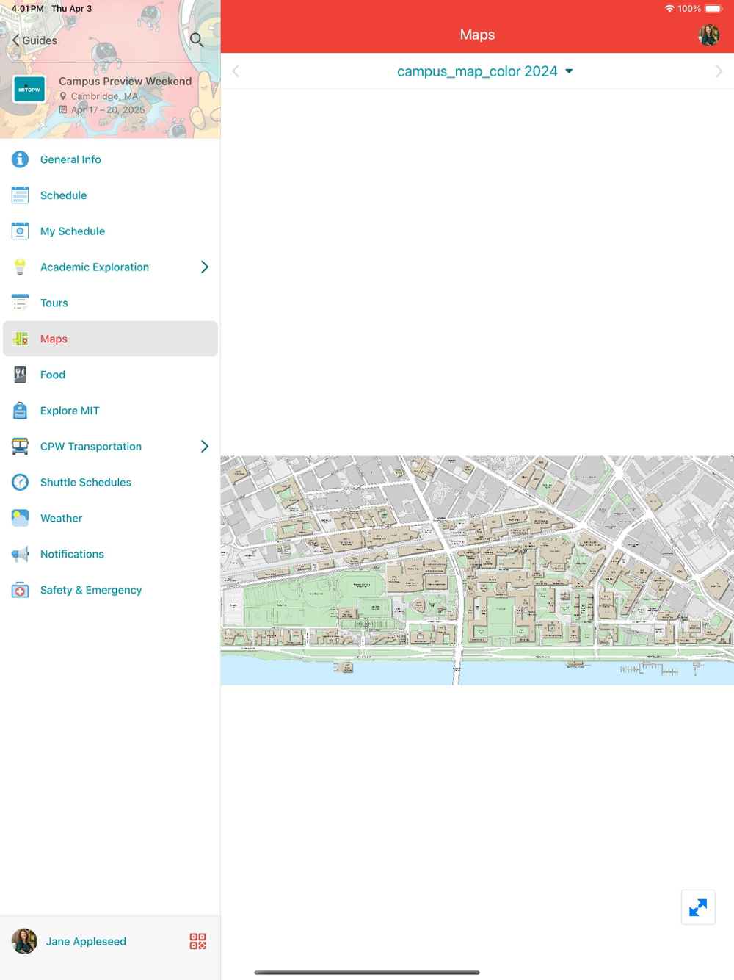Tap the General Info icon

tap(20, 159)
